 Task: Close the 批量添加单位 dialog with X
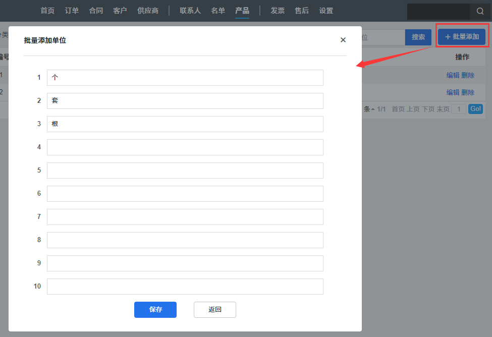click(343, 40)
